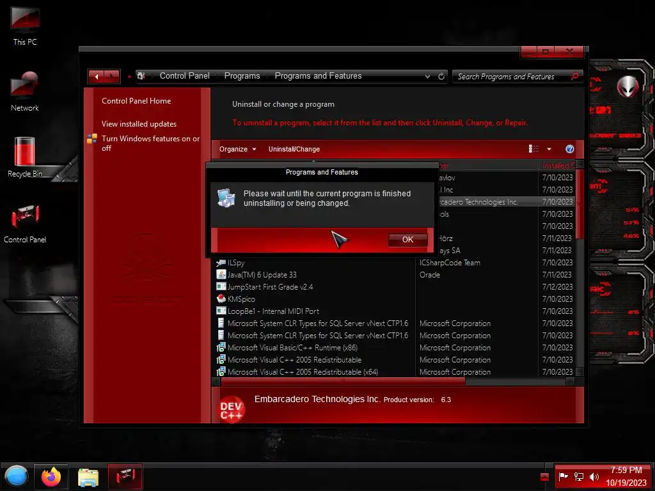Open the volume tray icon

pos(594,476)
